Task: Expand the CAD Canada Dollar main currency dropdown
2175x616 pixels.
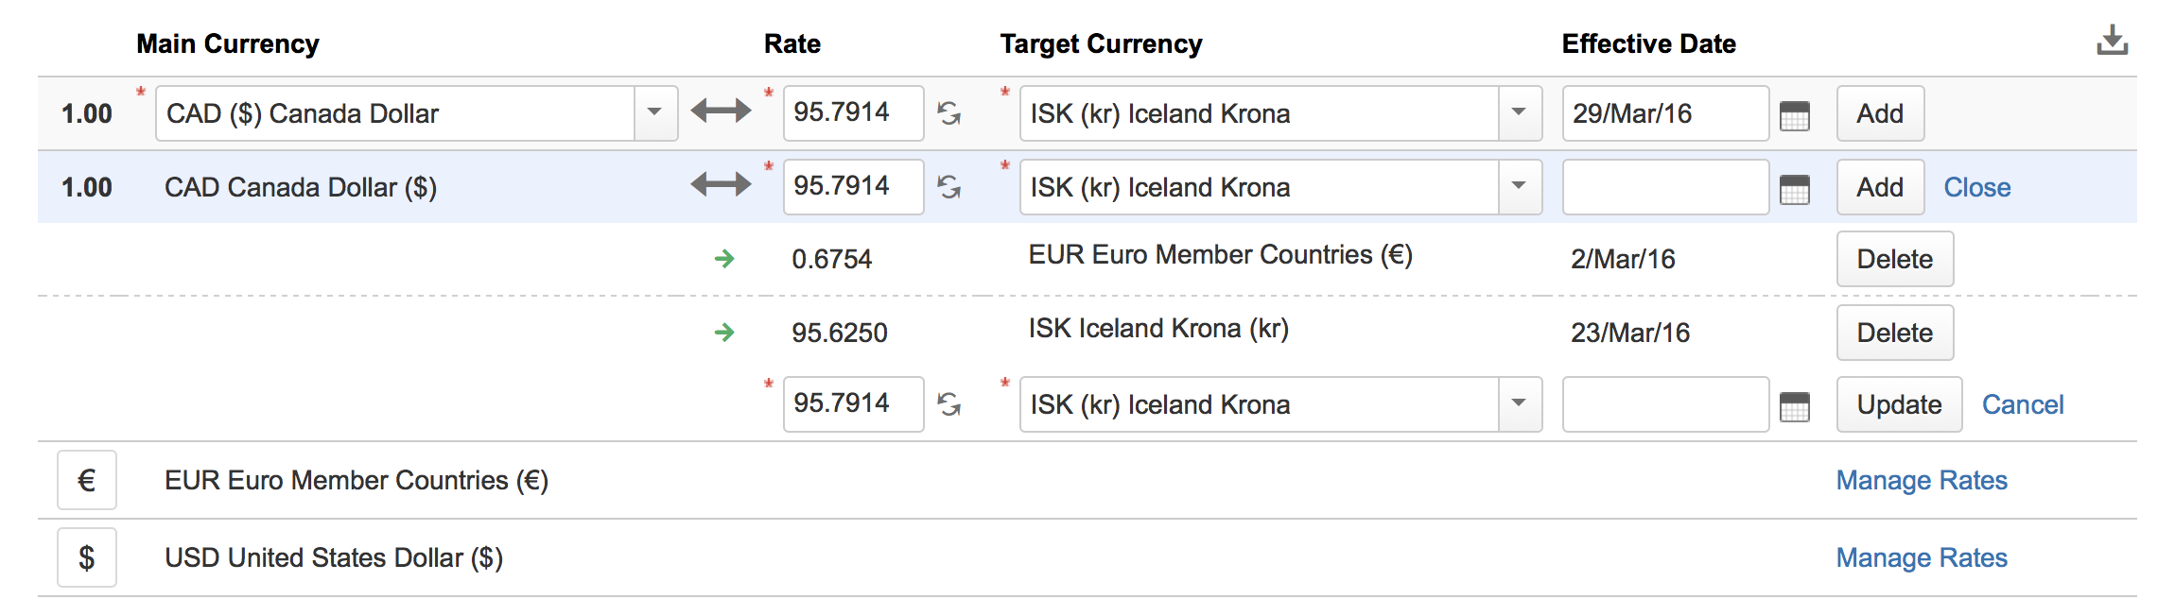Action: pyautogui.click(x=654, y=112)
